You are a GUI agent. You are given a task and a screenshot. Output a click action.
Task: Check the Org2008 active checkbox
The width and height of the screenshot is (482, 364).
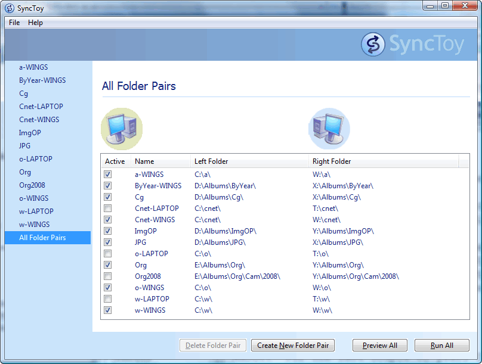coord(107,276)
